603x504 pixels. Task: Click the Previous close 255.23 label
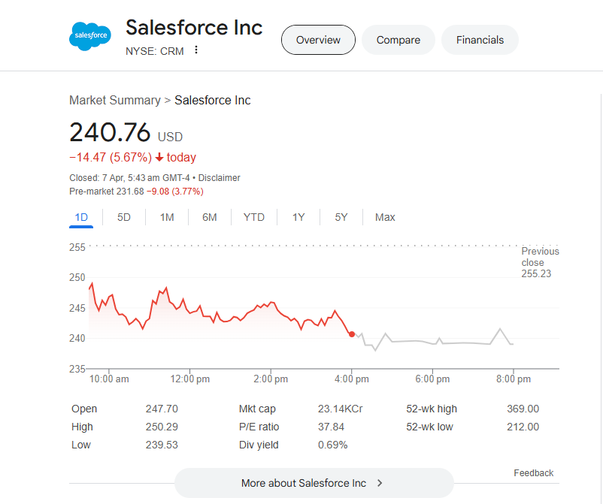[540, 262]
